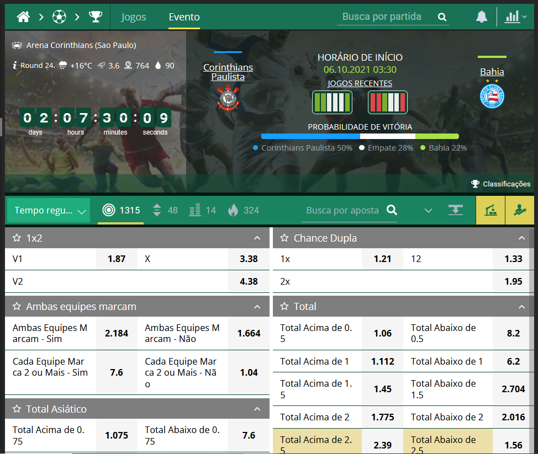
Task: Select the 48 markets filter tab
Action: tap(165, 210)
